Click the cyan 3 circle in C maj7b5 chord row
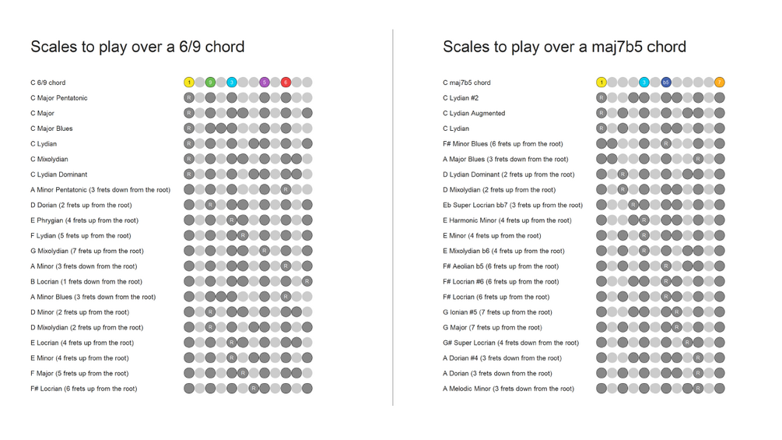The image size is (782, 440). click(644, 83)
